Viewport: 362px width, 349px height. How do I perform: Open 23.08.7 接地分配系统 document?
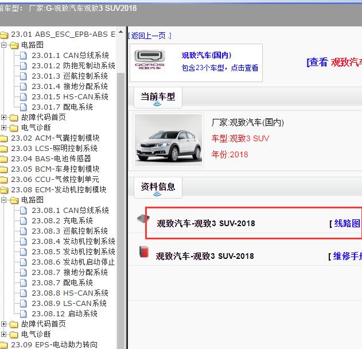point(70,272)
